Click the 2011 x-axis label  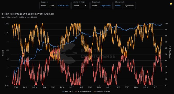click(x=16, y=87)
